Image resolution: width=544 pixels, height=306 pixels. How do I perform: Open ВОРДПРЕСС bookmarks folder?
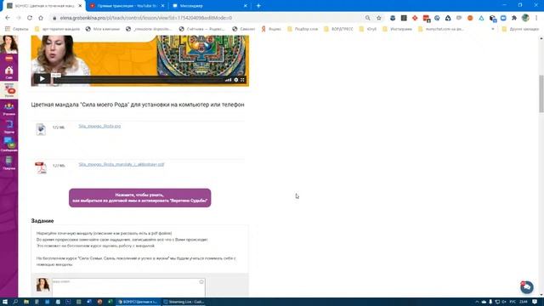click(x=338, y=29)
